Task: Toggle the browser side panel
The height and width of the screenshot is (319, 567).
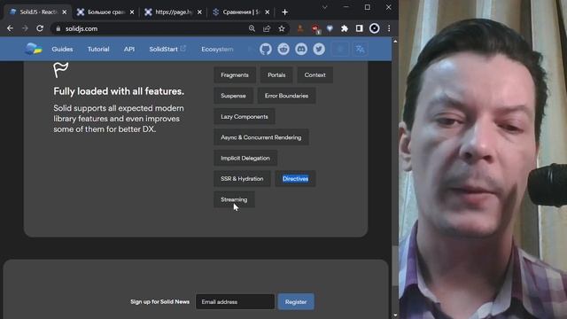Action: [x=359, y=28]
